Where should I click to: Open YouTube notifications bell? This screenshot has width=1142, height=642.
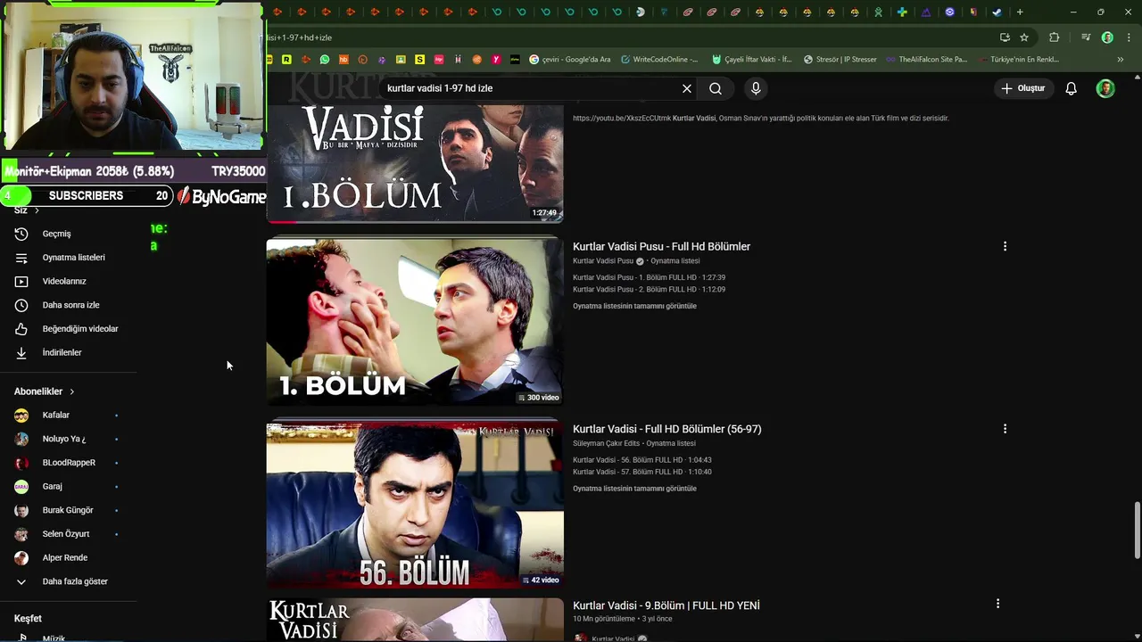point(1072,88)
